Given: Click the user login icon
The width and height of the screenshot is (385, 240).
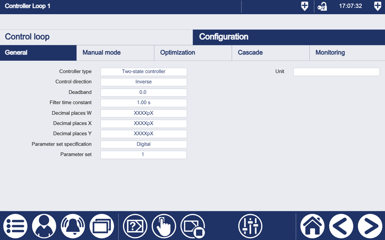Looking at the screenshot, I should (x=44, y=226).
